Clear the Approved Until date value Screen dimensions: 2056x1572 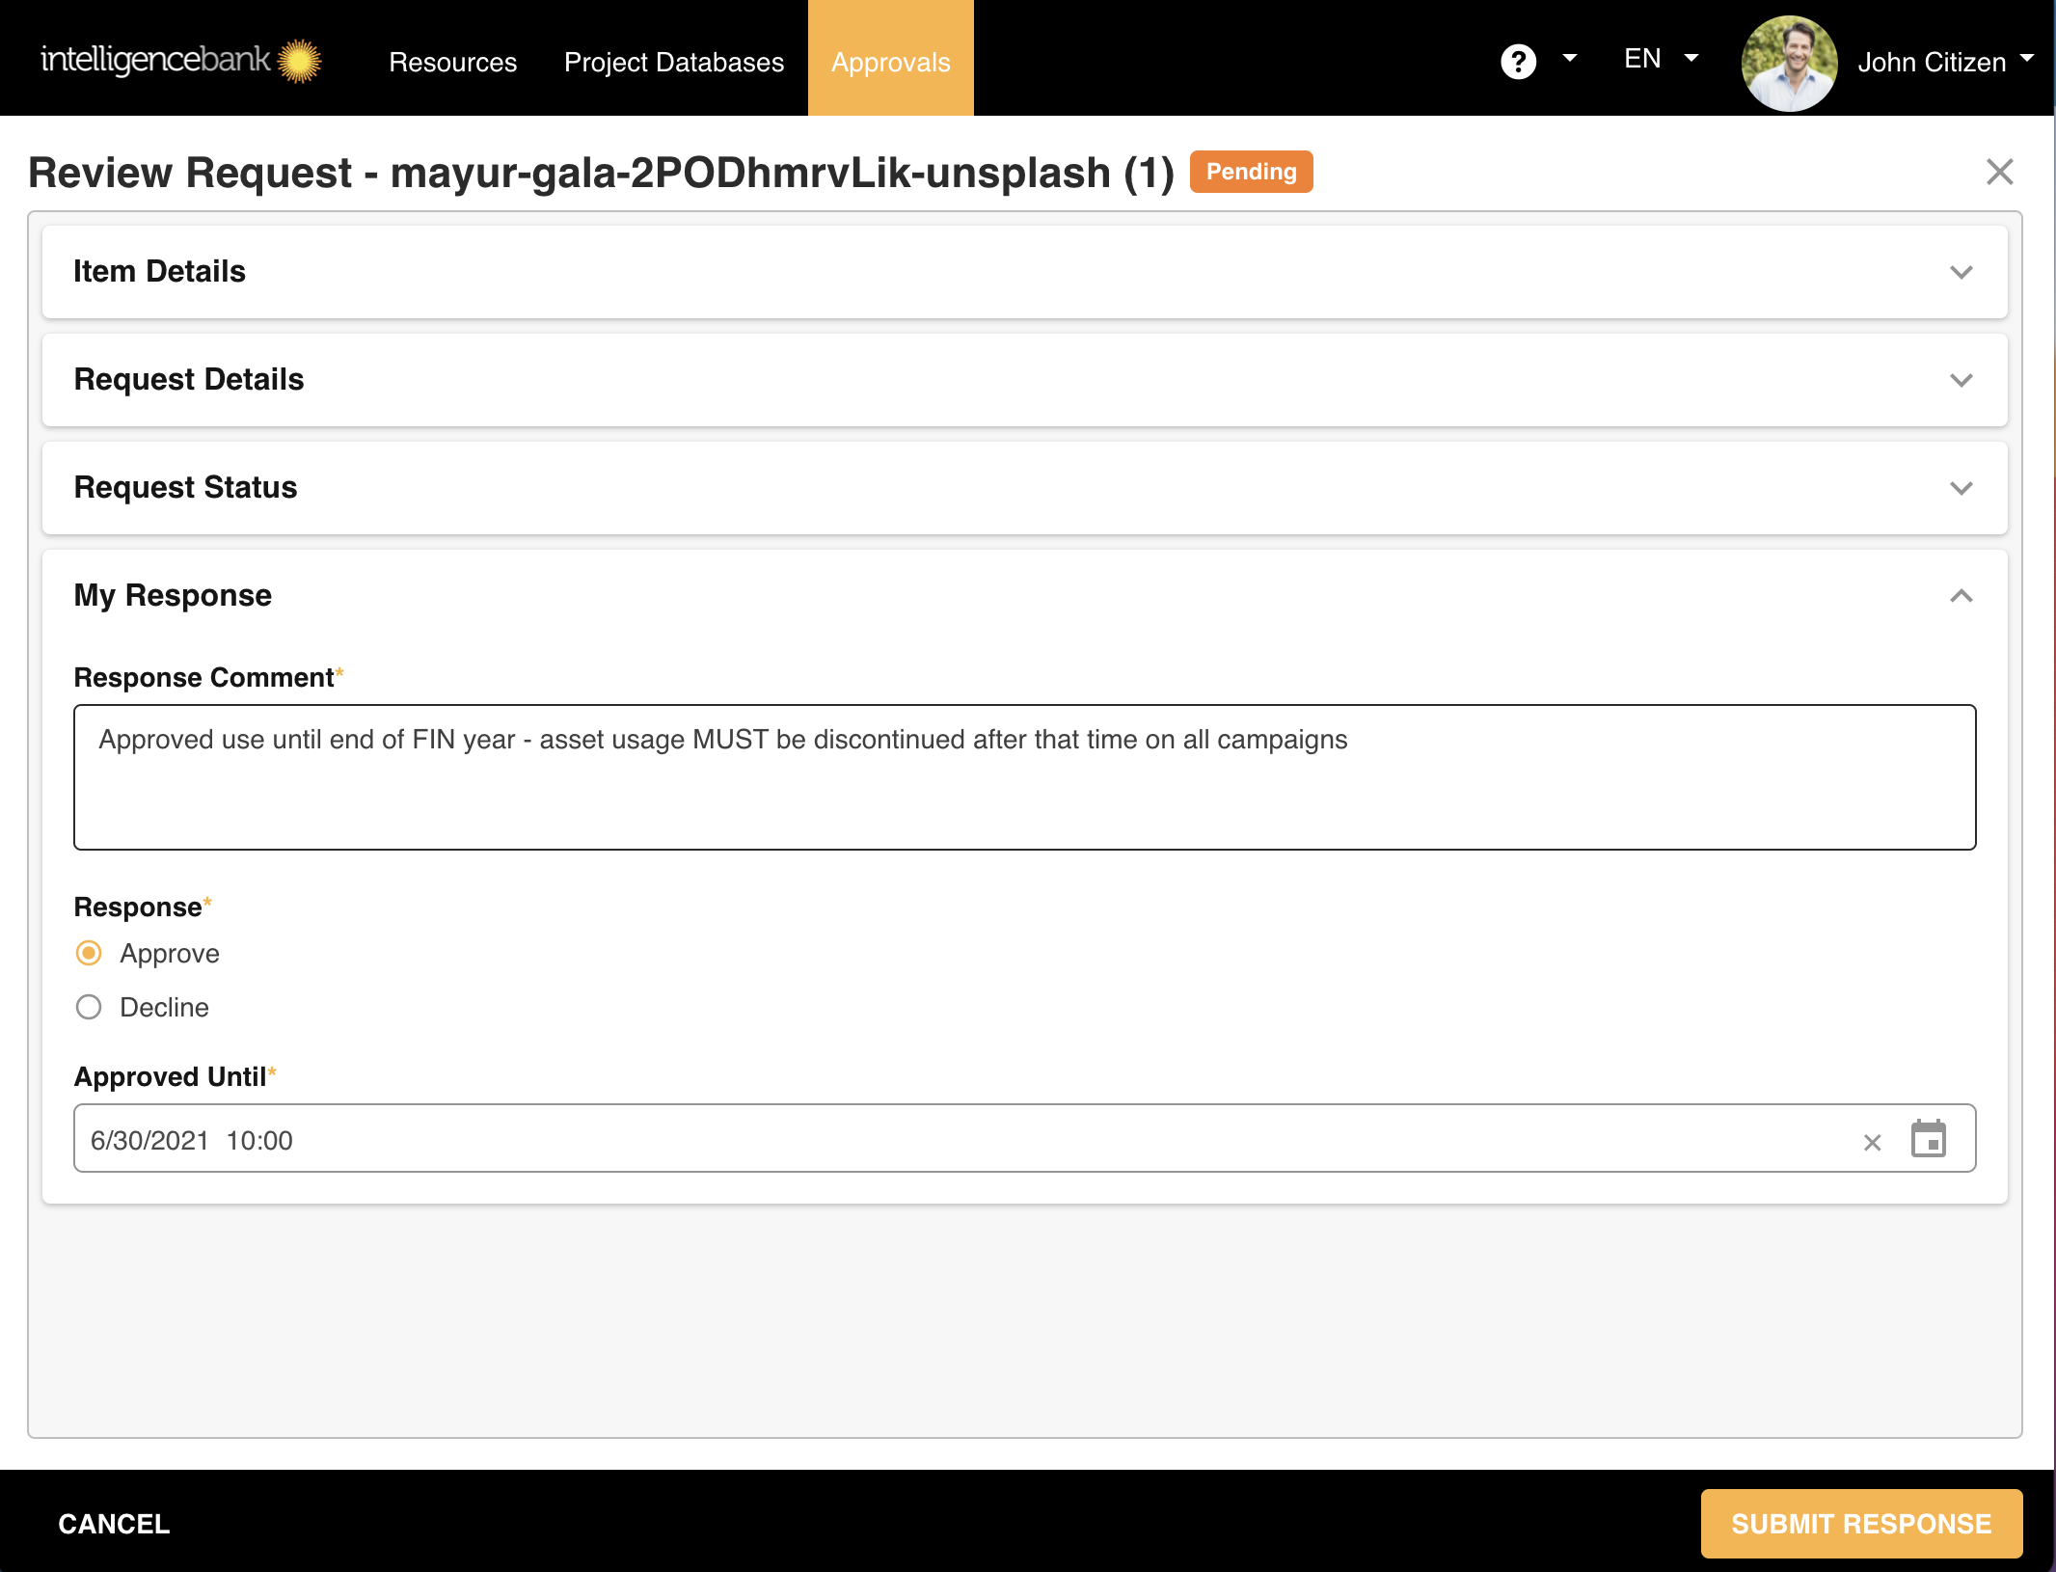1872,1143
